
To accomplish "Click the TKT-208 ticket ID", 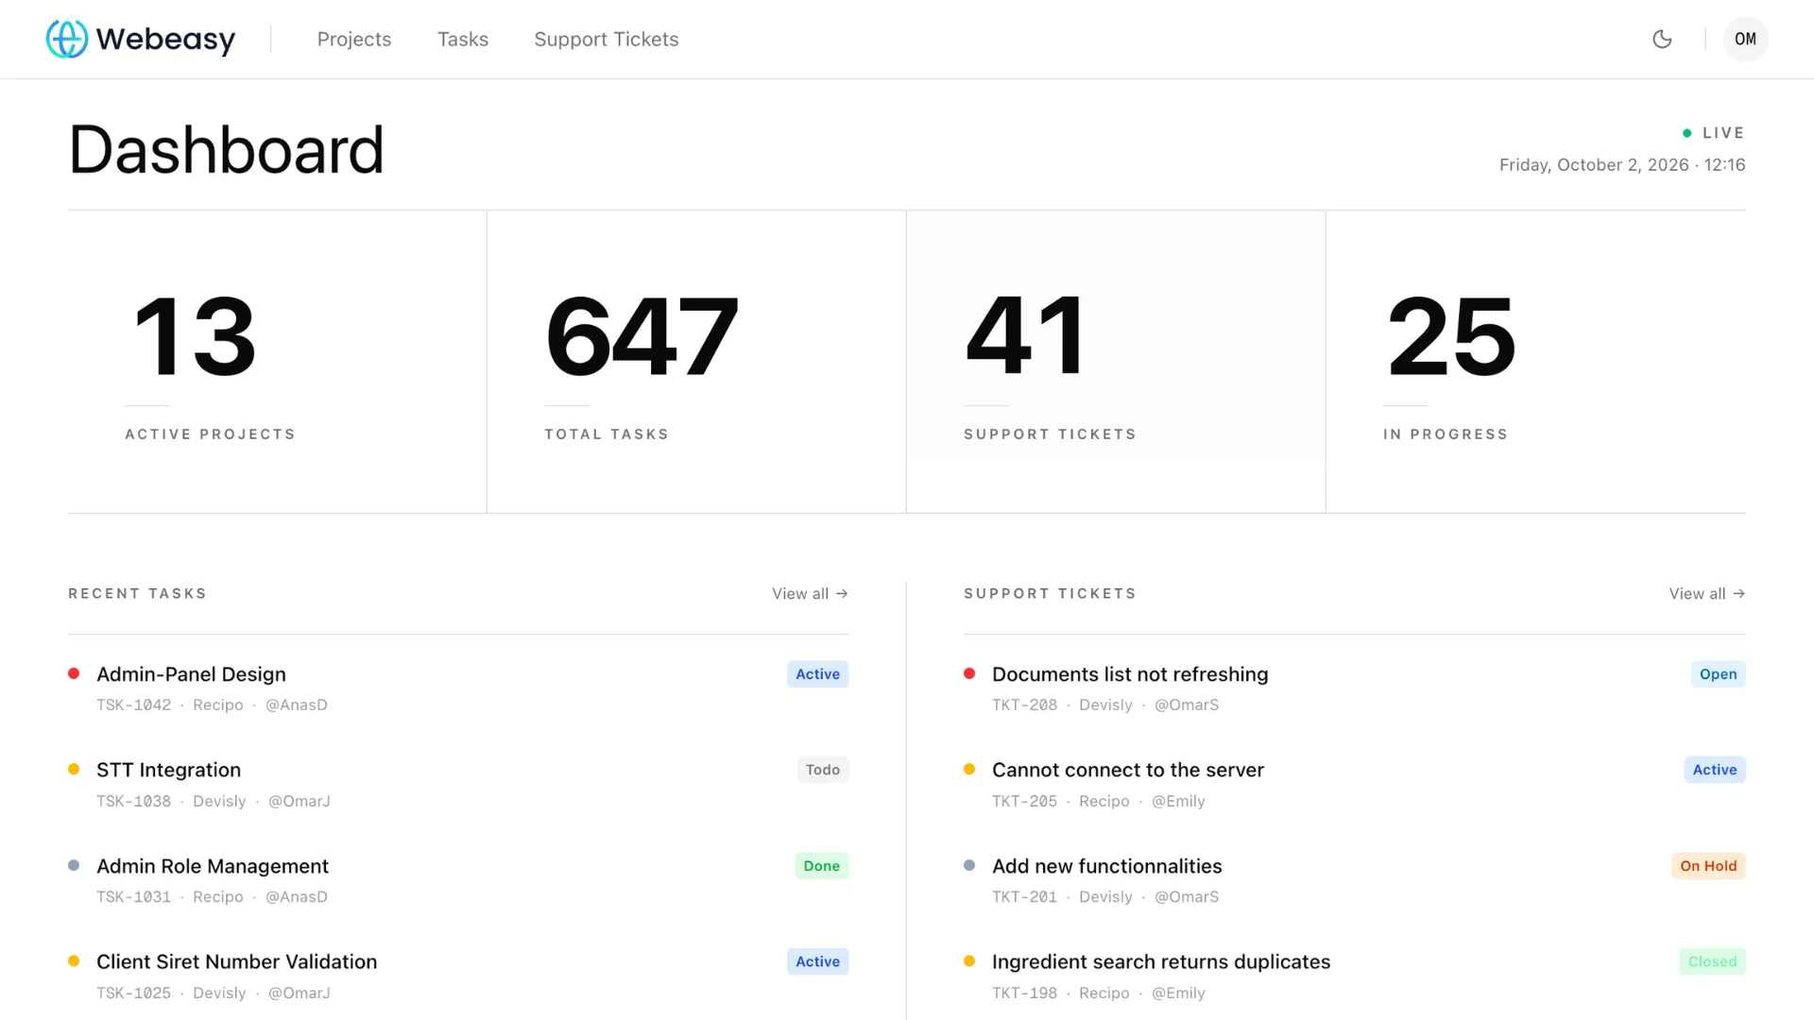I will coord(1024,705).
